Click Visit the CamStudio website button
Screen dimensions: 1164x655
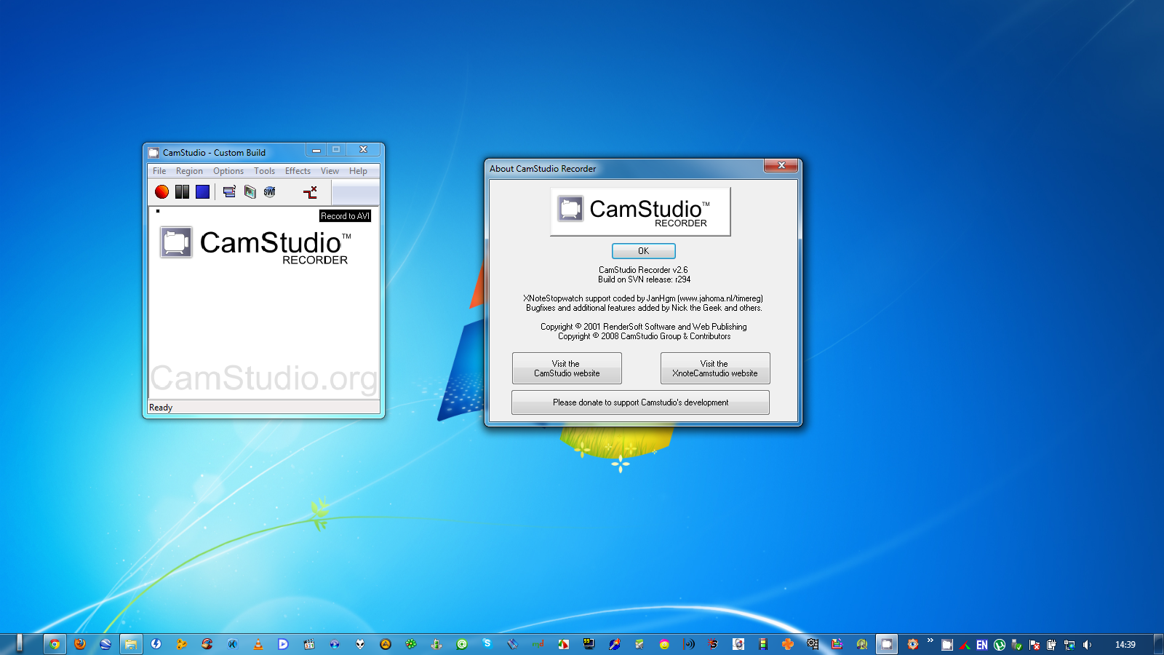[567, 368]
